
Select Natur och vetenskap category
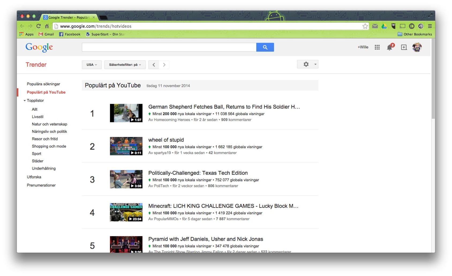(x=50, y=124)
